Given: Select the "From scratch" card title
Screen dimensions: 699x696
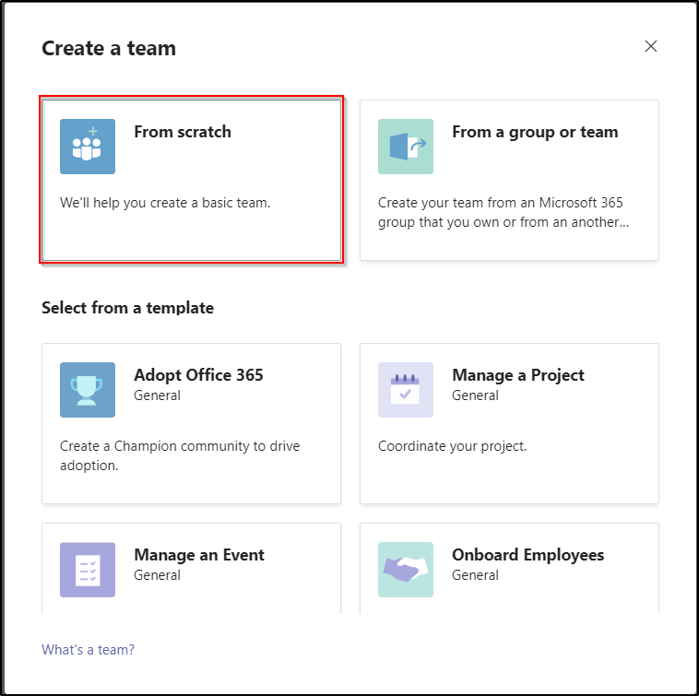Looking at the screenshot, I should click(x=183, y=132).
